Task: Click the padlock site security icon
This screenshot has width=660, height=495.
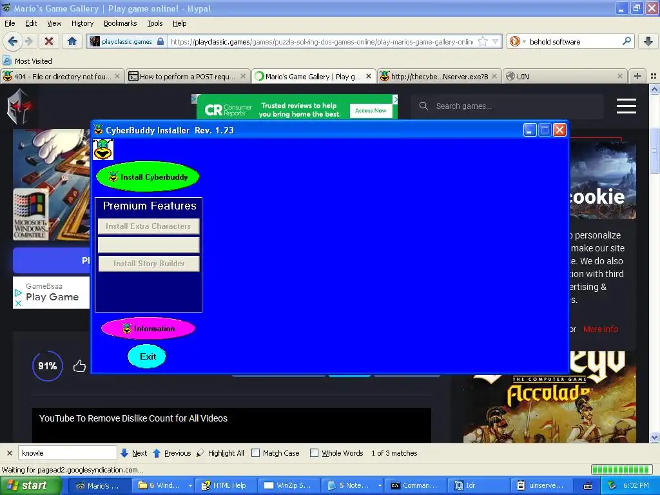Action: coord(160,41)
